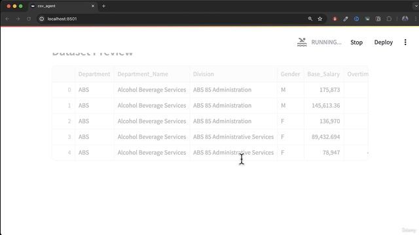
Task: Click the Streamlit running swimmer icon
Action: pyautogui.click(x=302, y=42)
